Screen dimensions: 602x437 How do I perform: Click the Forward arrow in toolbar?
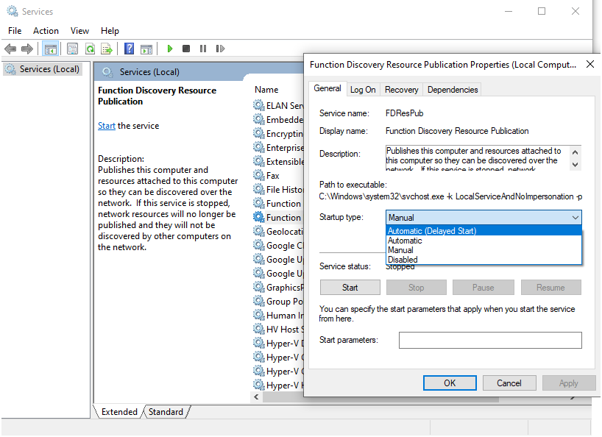pos(27,49)
